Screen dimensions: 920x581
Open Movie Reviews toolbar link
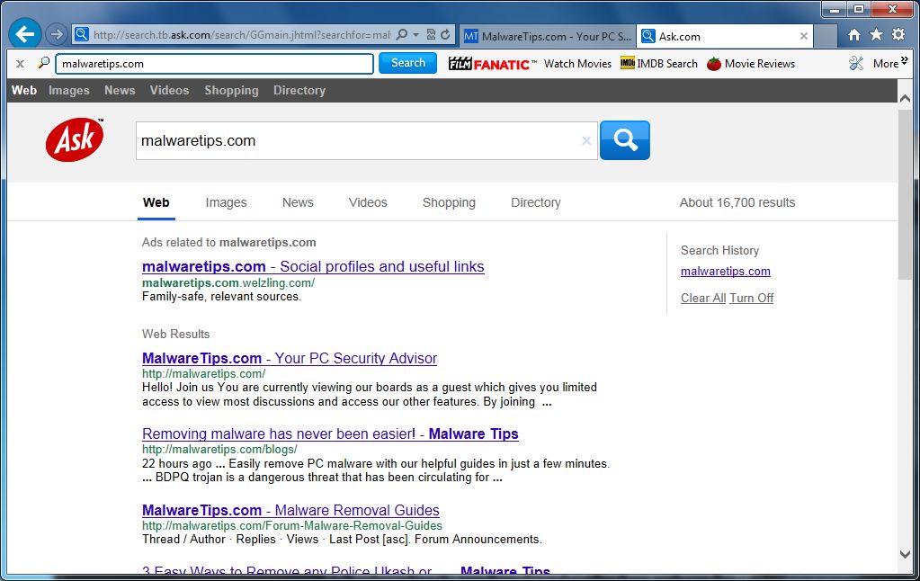(751, 63)
